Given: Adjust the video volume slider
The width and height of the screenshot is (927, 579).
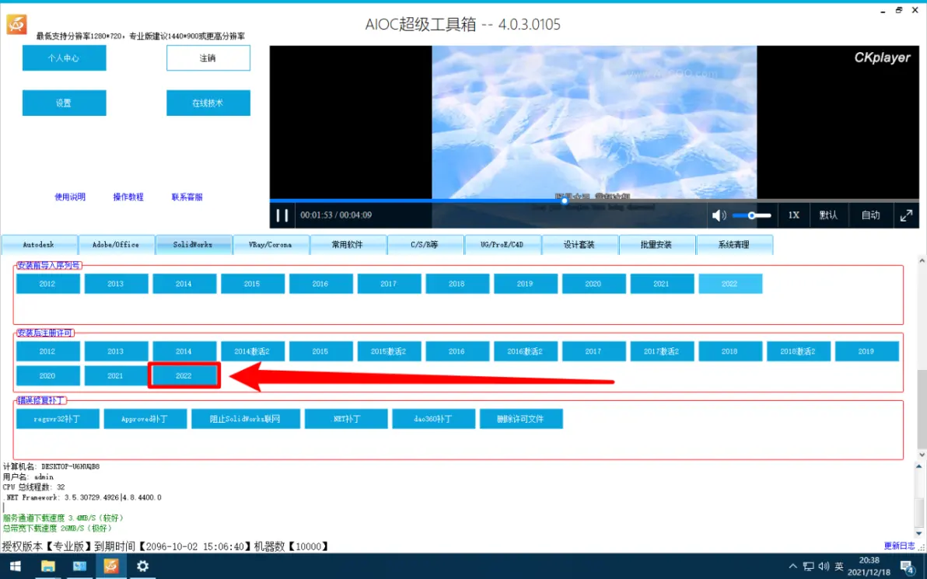Looking at the screenshot, I should tap(751, 215).
